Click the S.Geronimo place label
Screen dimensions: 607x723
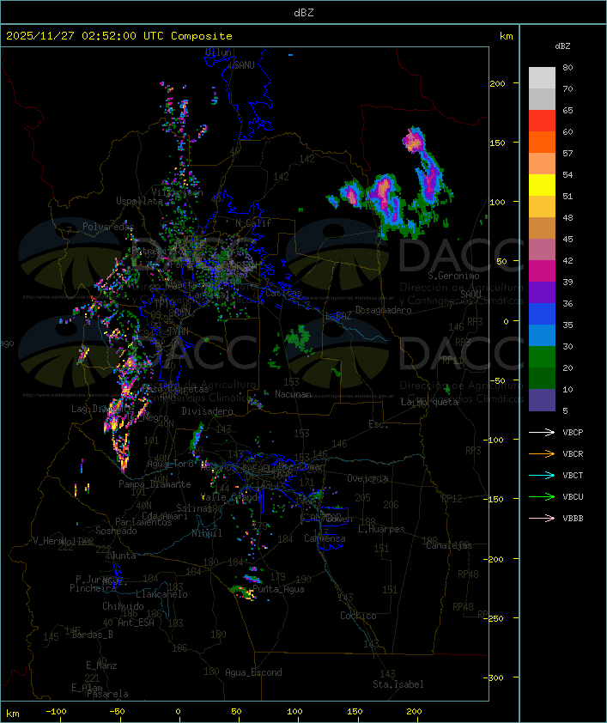tap(453, 276)
